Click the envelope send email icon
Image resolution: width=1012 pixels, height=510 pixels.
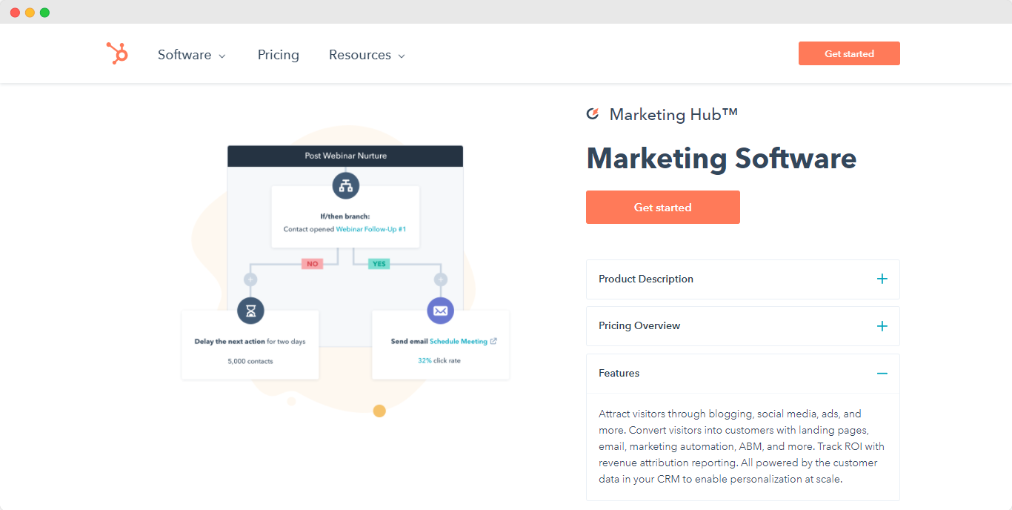[x=440, y=311]
